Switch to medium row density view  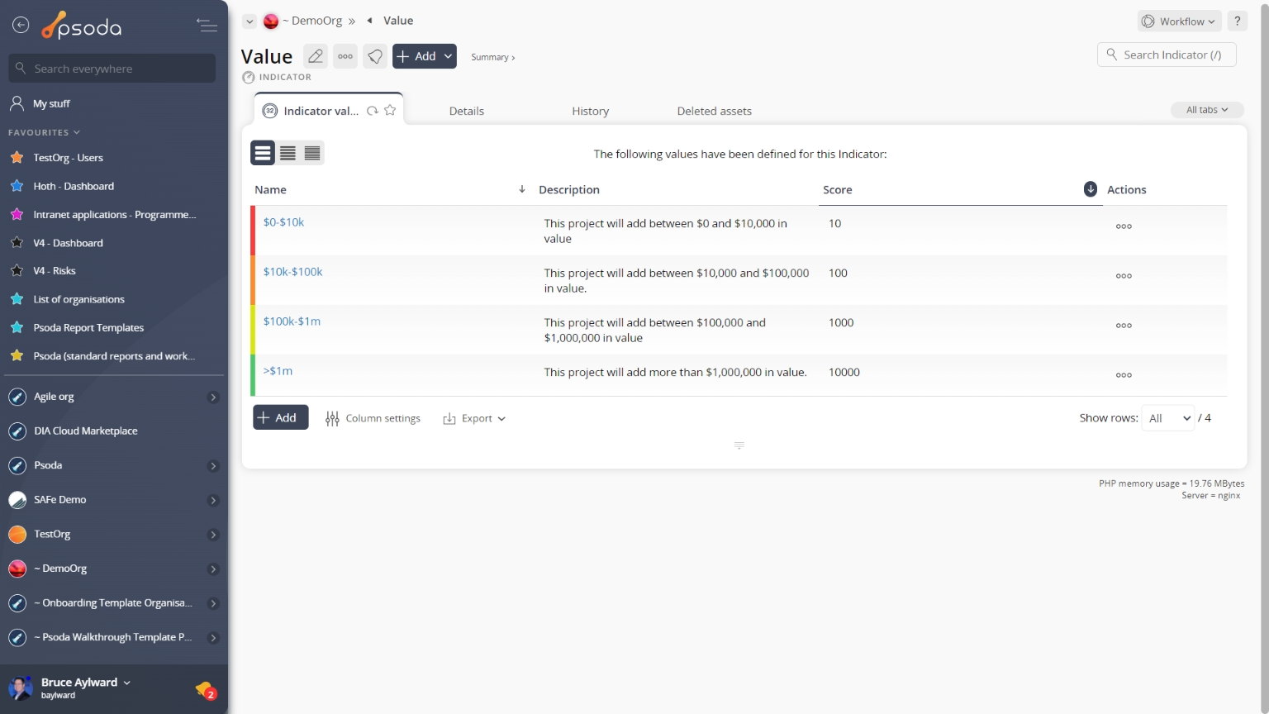288,153
